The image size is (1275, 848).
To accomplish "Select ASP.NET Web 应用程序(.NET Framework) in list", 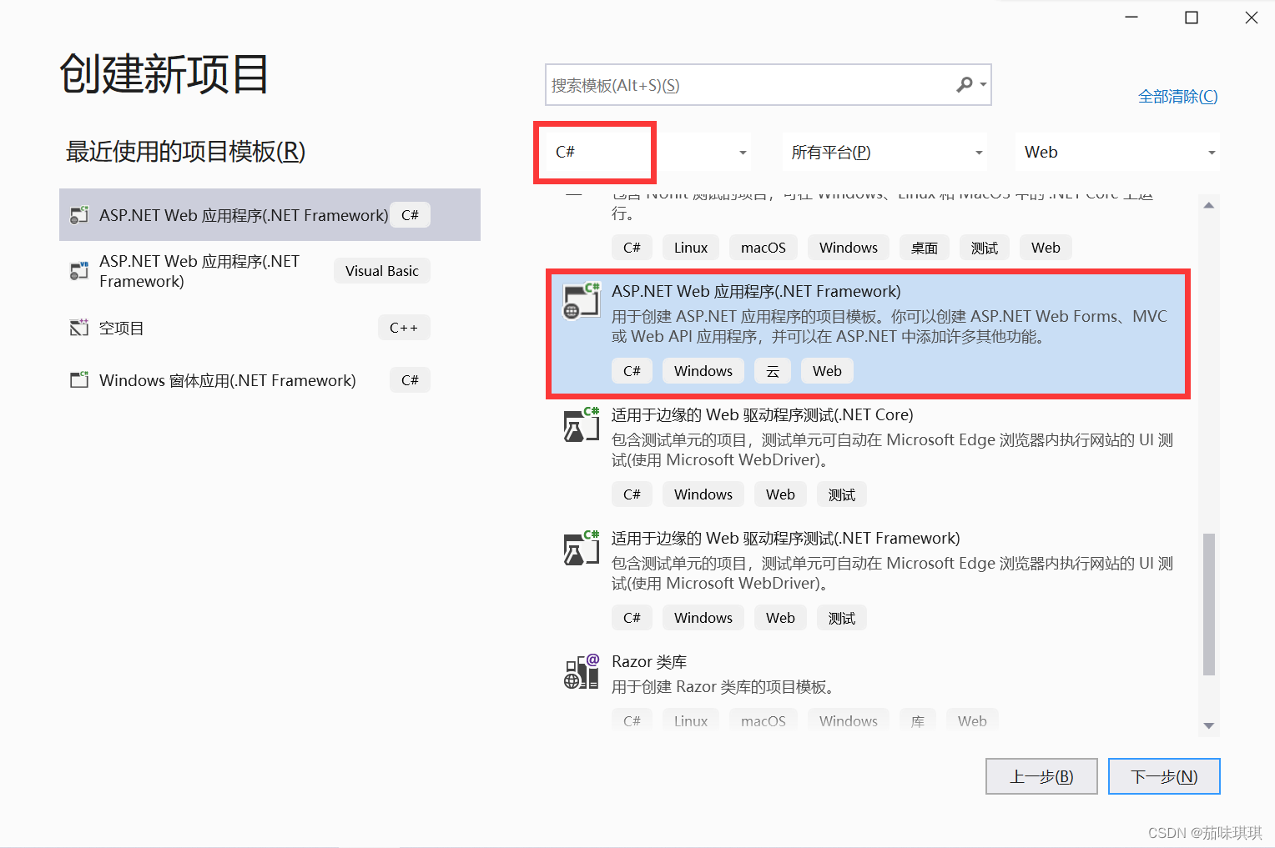I will pos(869,334).
